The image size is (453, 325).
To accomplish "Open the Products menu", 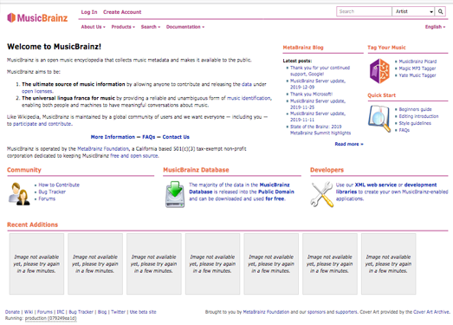I will (123, 27).
